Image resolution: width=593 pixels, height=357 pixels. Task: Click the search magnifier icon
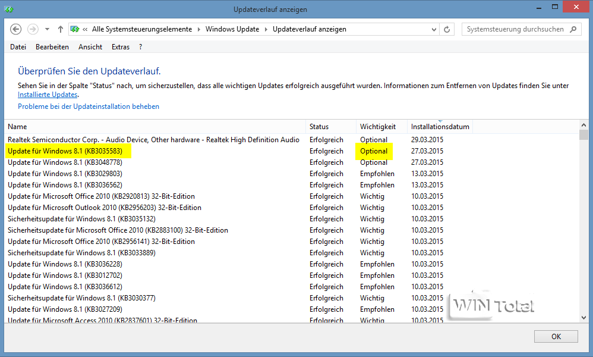coord(573,29)
